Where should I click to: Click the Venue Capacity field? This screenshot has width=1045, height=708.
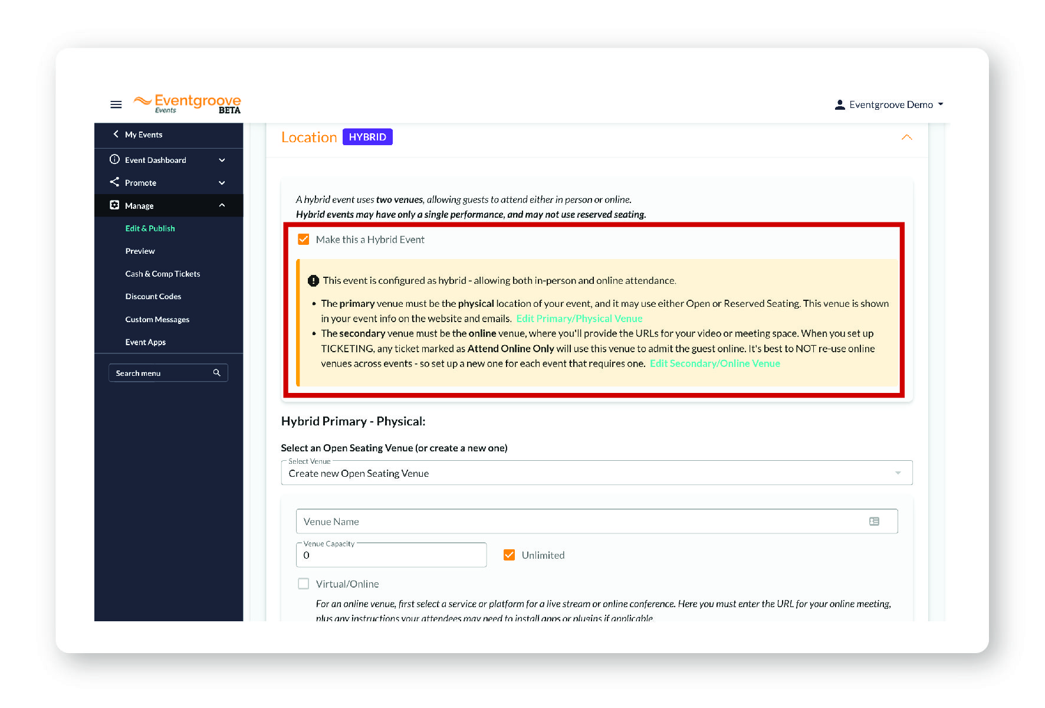pyautogui.click(x=391, y=555)
